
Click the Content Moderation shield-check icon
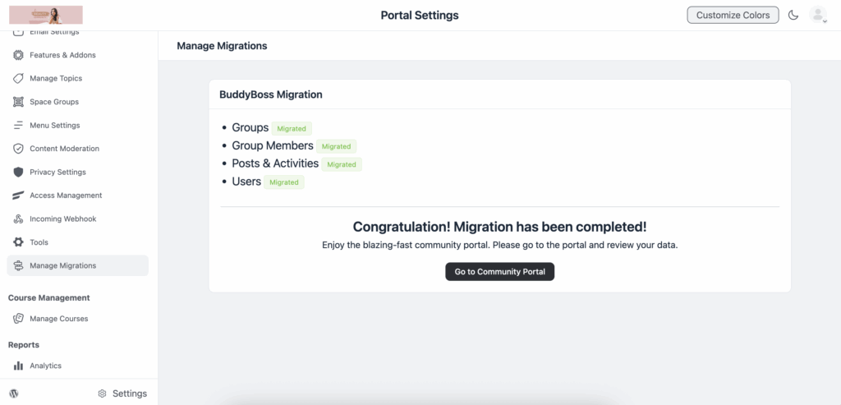(18, 149)
